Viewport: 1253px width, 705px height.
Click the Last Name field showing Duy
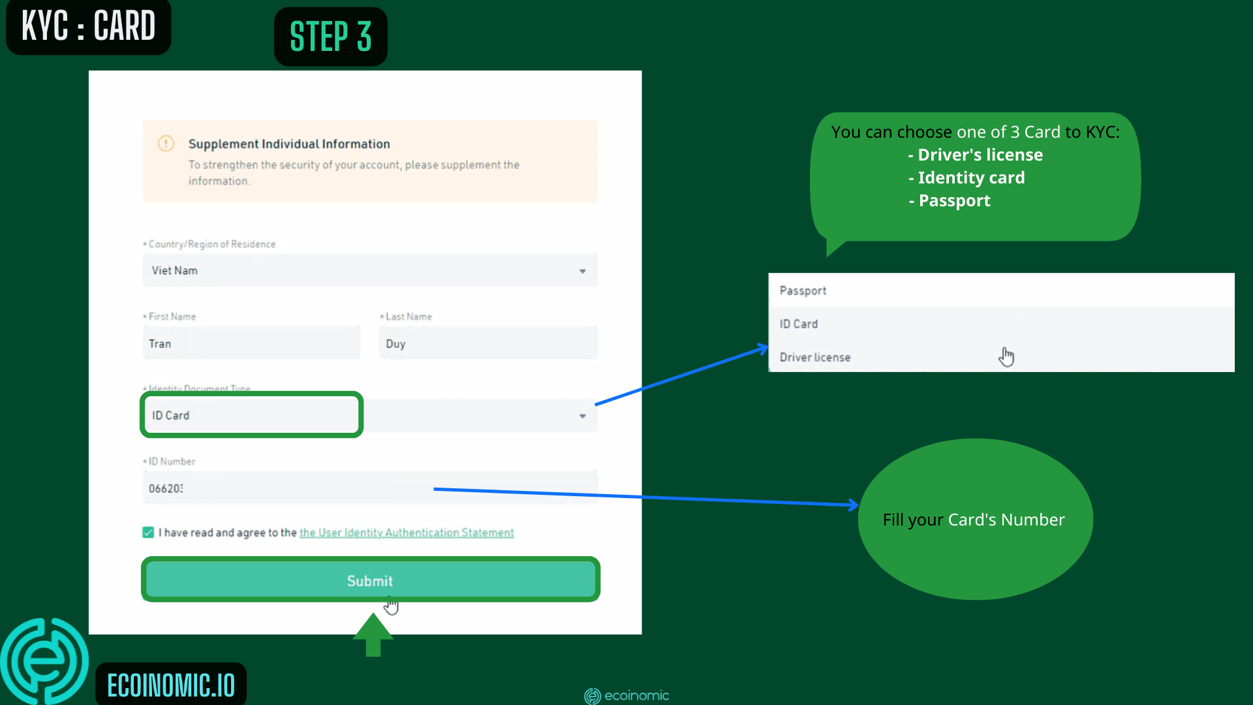[487, 343]
